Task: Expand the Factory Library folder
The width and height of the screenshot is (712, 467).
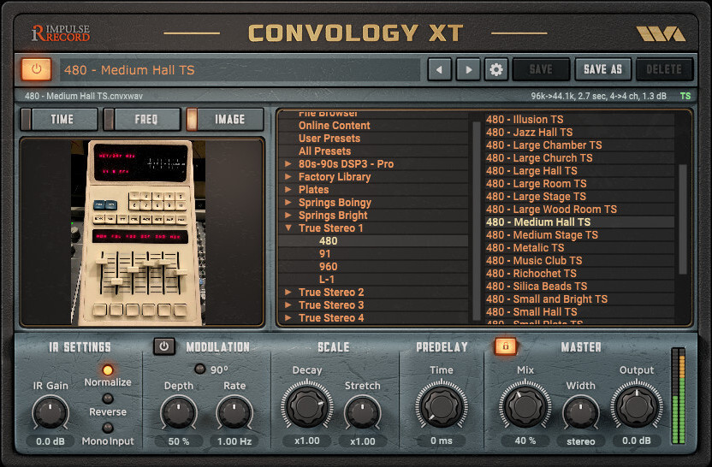Action: point(289,177)
